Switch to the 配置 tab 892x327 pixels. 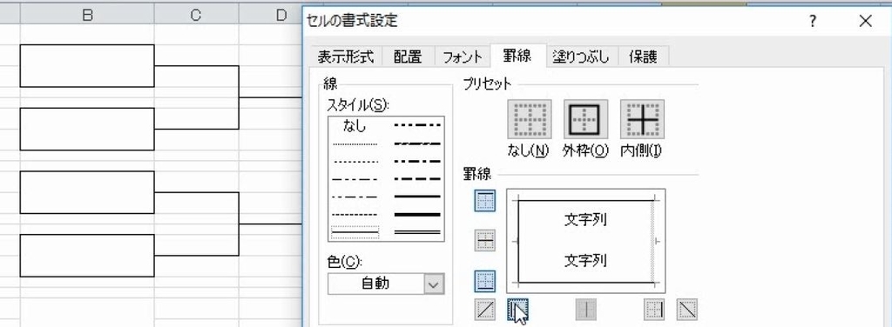(x=408, y=57)
